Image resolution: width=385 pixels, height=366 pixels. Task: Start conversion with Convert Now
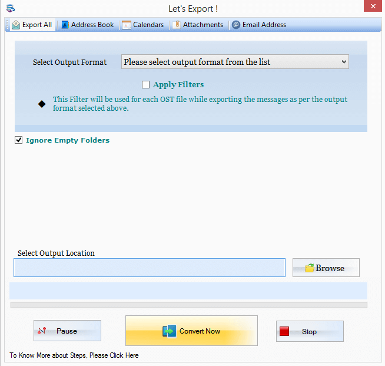coord(191,331)
